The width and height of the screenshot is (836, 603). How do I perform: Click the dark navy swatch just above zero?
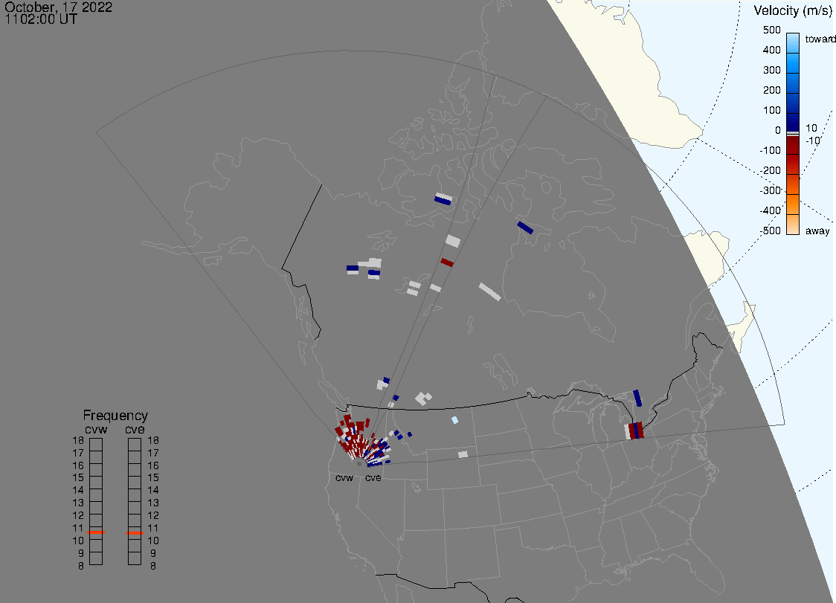(x=794, y=122)
